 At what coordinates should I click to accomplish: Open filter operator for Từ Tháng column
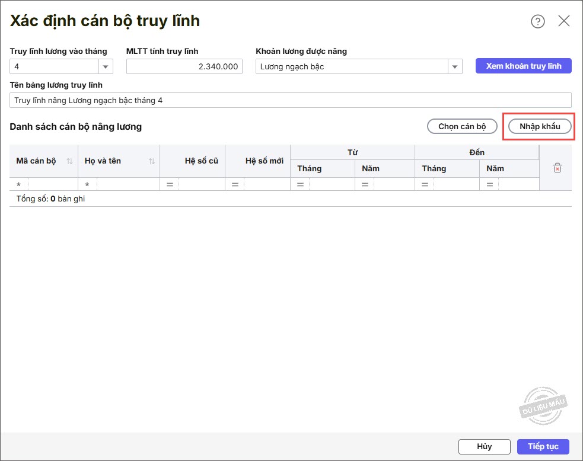[300, 185]
